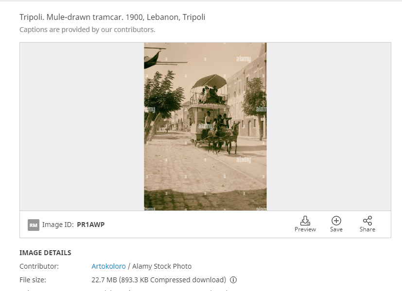The height and width of the screenshot is (291, 402).
Task: Click the Save plus-circle icon
Action: click(x=336, y=220)
